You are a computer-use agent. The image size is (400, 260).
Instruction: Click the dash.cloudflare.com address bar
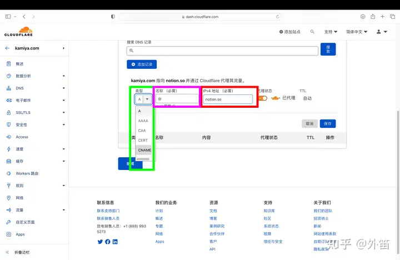(200, 17)
